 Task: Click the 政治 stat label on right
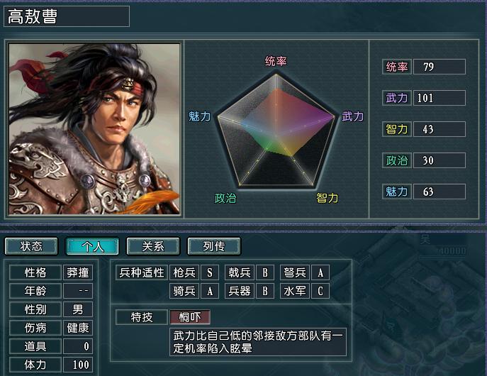click(x=397, y=160)
